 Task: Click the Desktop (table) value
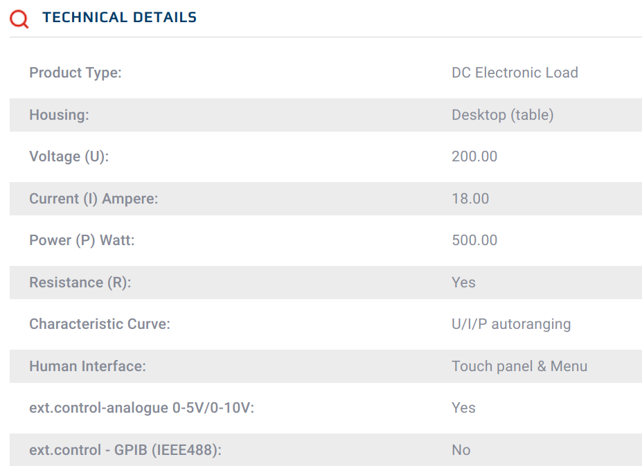click(502, 115)
